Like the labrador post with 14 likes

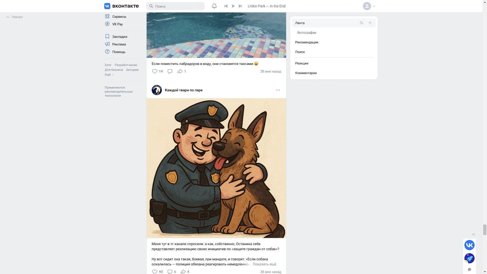[157, 71]
